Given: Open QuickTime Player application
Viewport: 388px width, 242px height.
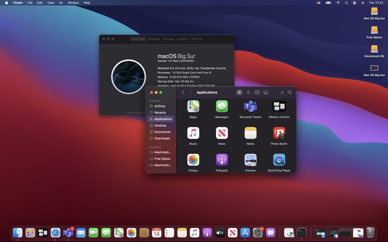Looking at the screenshot, I should tap(279, 160).
